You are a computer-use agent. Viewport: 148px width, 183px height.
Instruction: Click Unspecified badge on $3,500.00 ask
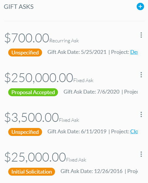point(25,132)
